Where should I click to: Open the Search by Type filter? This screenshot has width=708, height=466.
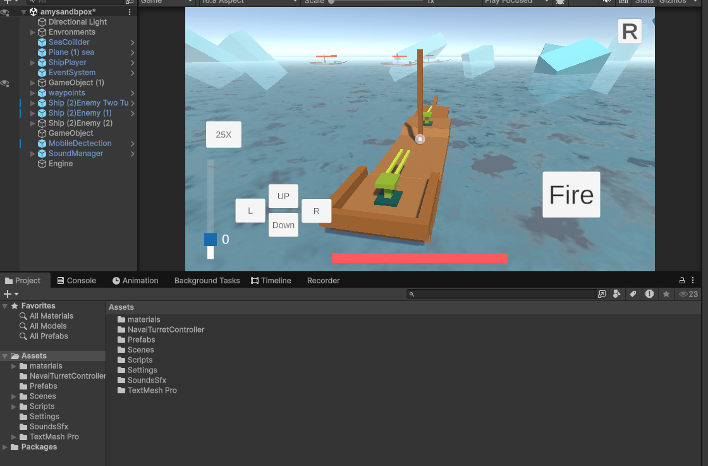tap(617, 294)
